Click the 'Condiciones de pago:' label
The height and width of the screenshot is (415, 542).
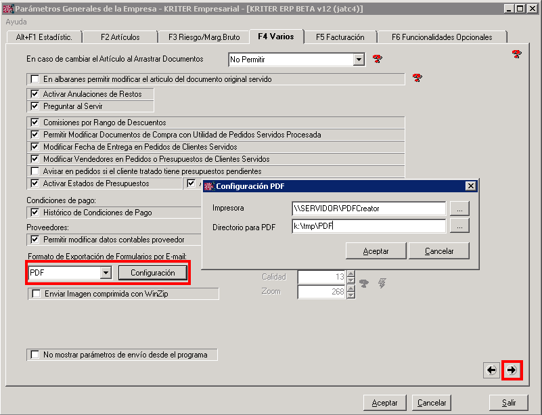[x=61, y=200]
